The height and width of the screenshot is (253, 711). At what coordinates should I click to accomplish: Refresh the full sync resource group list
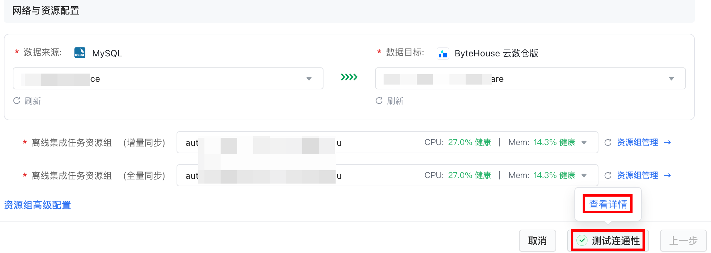tap(608, 175)
